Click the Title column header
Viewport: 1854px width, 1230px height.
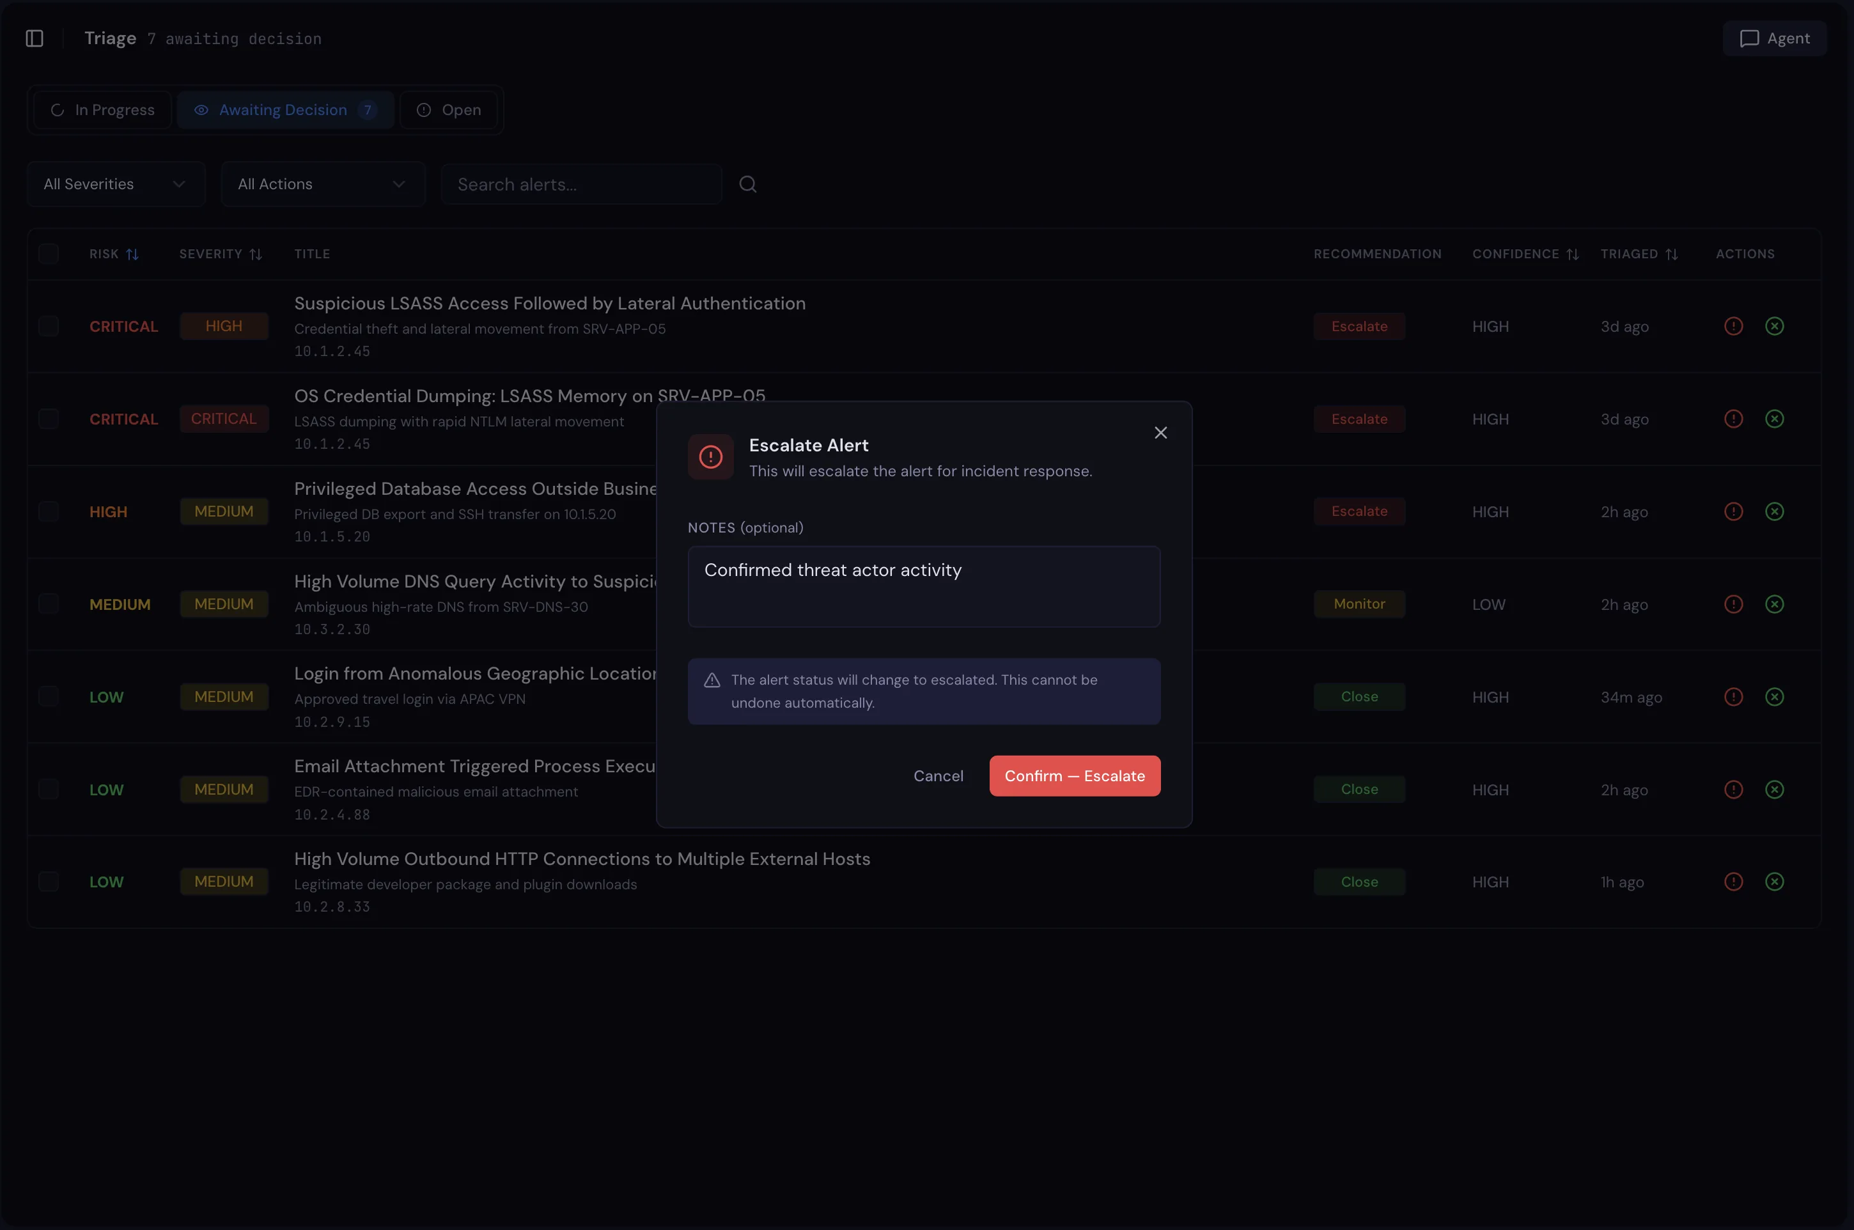[x=312, y=254]
